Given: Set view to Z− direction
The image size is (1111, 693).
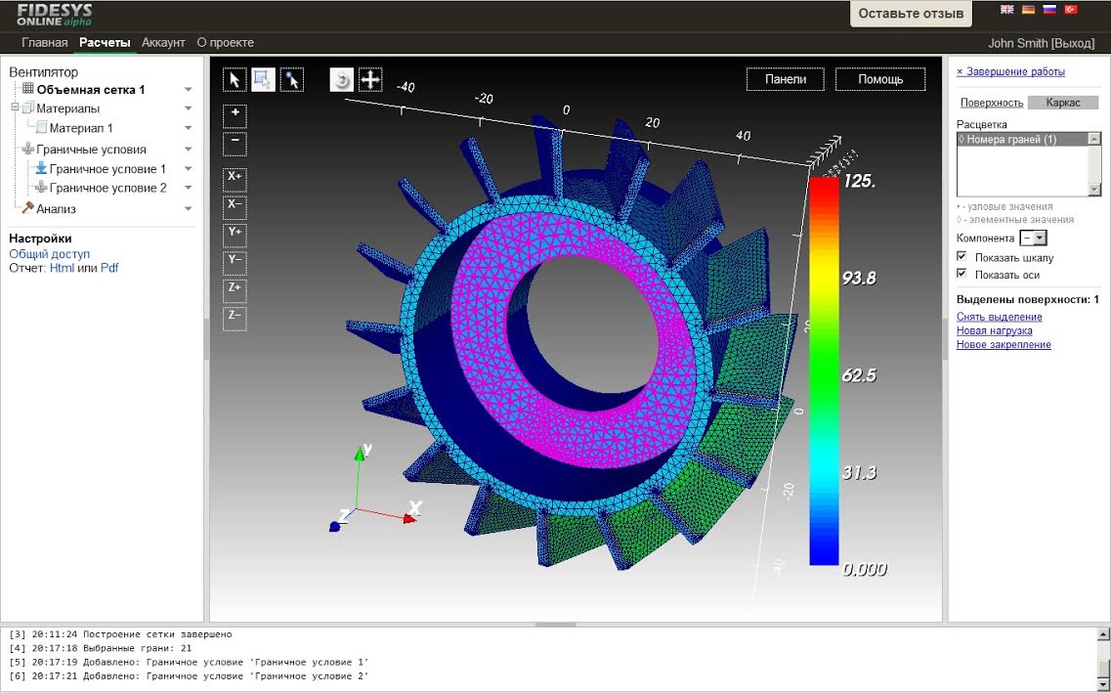Looking at the screenshot, I should [x=235, y=317].
